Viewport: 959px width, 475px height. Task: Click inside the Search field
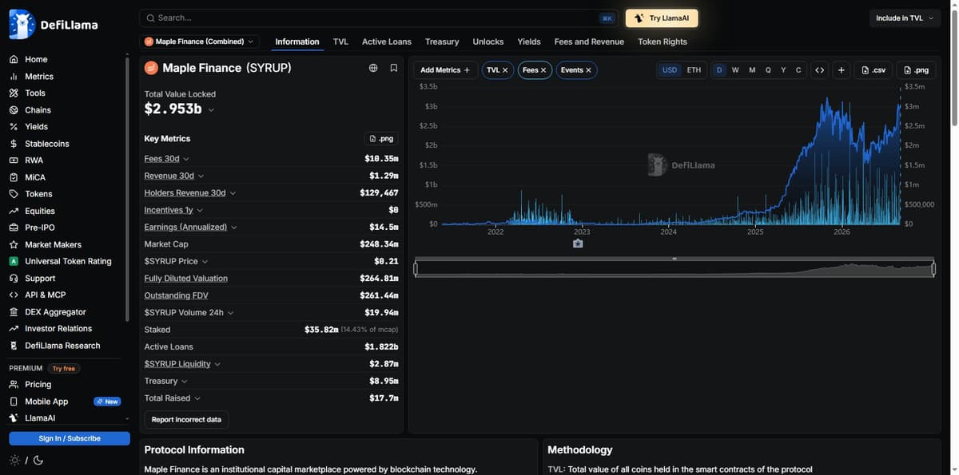click(380, 18)
